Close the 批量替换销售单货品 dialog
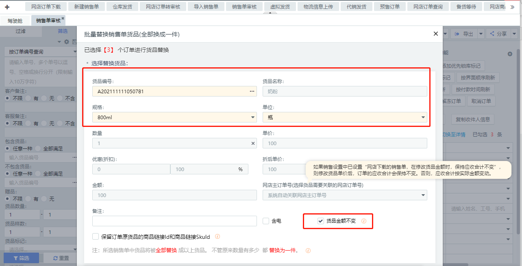 tap(436, 34)
